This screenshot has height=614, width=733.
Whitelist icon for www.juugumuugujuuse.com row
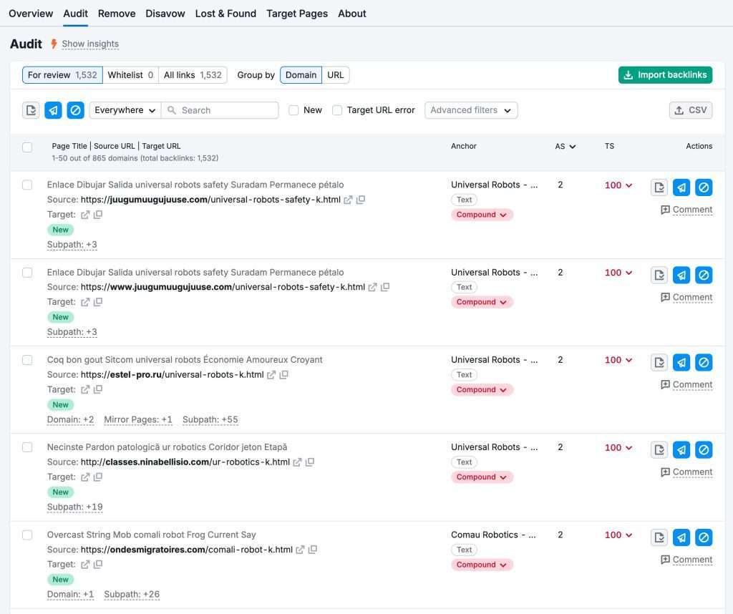659,275
